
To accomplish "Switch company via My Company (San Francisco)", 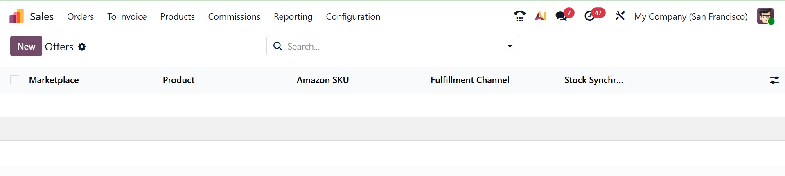I will coord(690,16).
